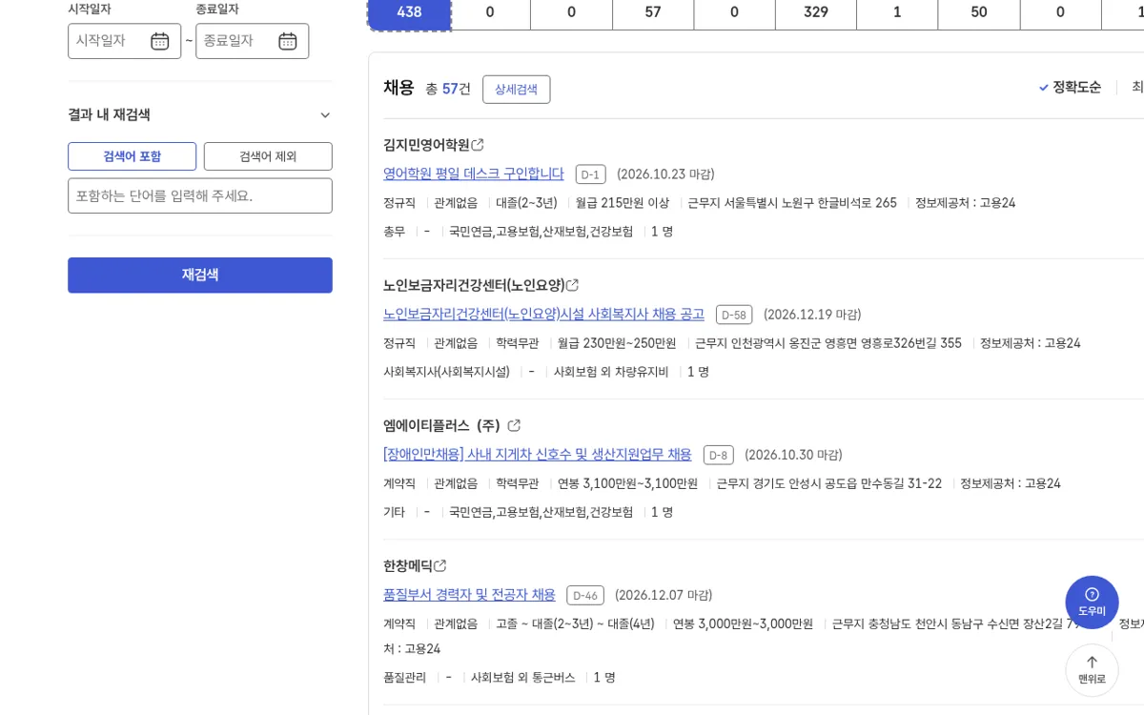Click address 서울특별시 노원구 한글비석로 265

click(811, 203)
